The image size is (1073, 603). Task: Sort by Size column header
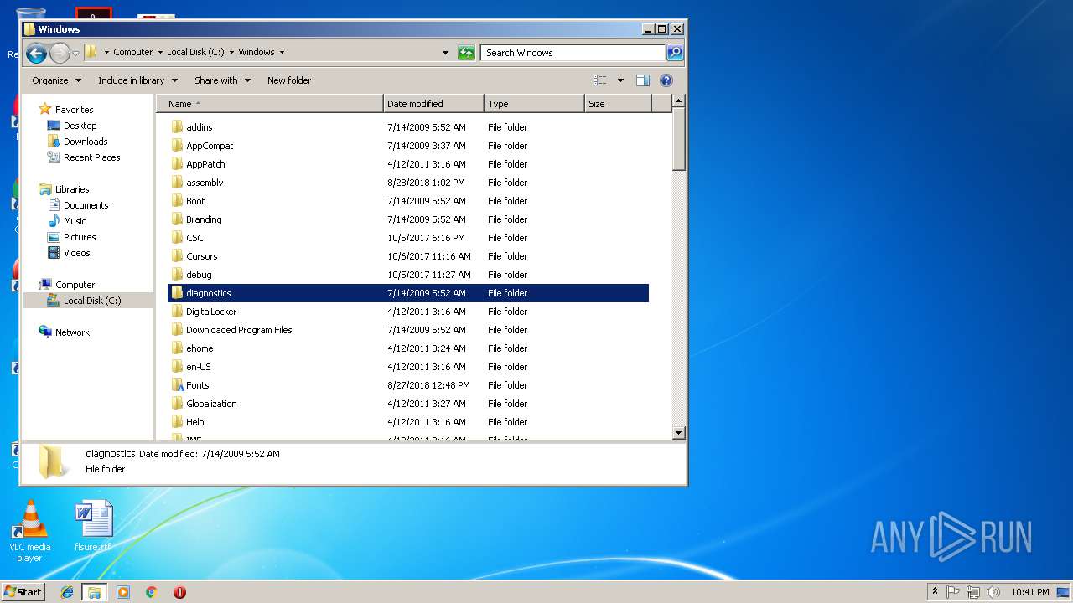click(x=617, y=104)
